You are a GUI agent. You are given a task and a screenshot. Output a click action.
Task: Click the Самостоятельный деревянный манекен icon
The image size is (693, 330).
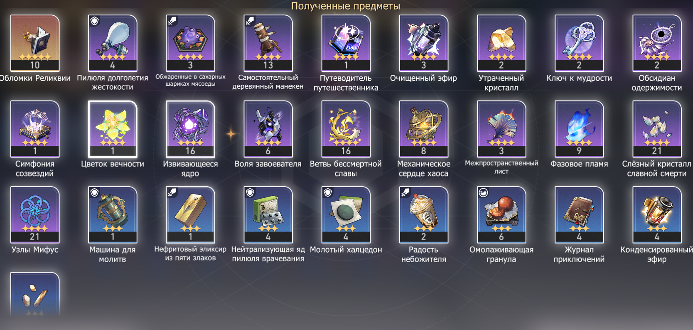(268, 43)
